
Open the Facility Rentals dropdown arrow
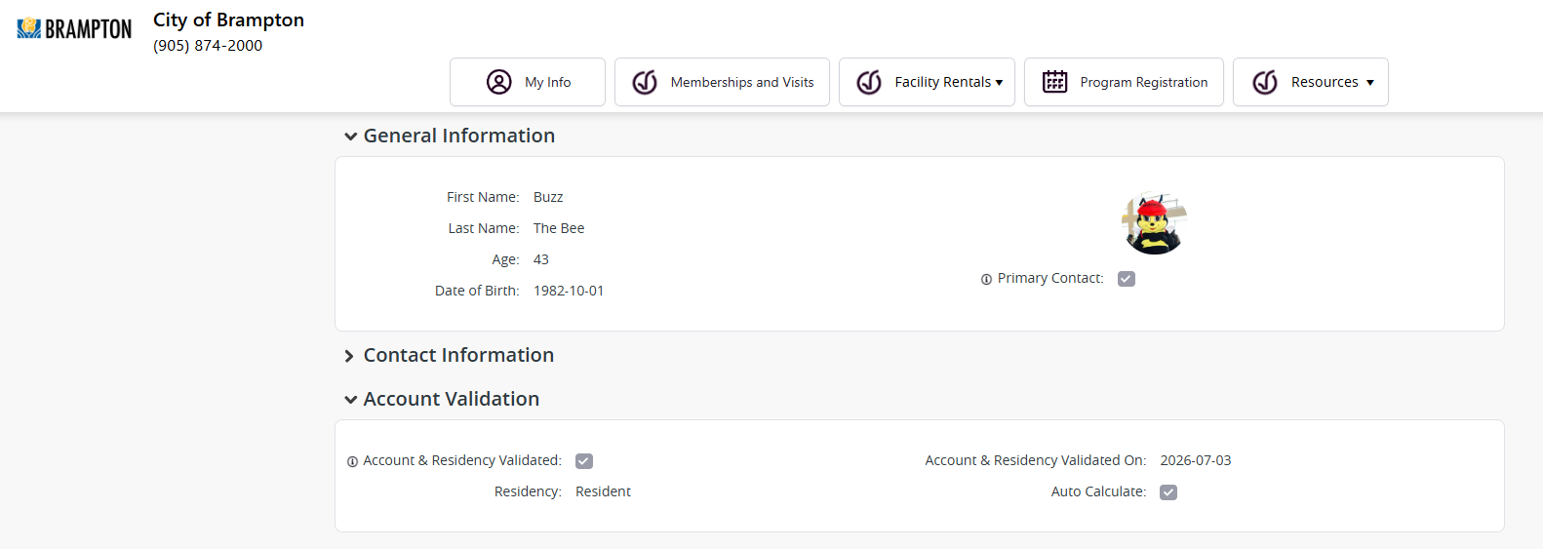999,83
